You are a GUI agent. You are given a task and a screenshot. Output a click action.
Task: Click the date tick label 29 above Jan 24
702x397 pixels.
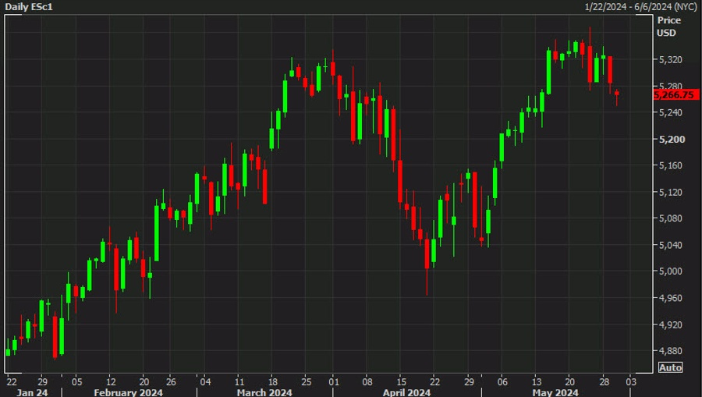pos(42,381)
